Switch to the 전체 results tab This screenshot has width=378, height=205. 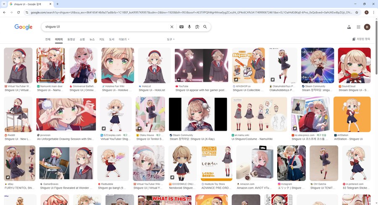48,39
